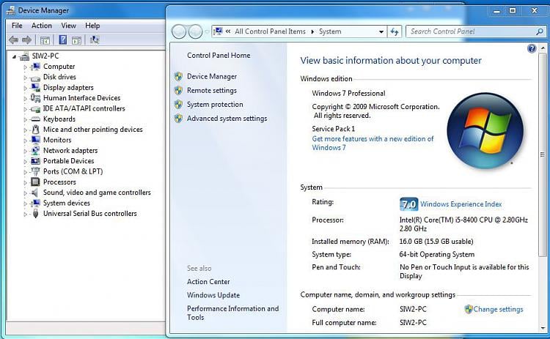
Task: Click the Display adapters category icon
Action: coord(35,88)
